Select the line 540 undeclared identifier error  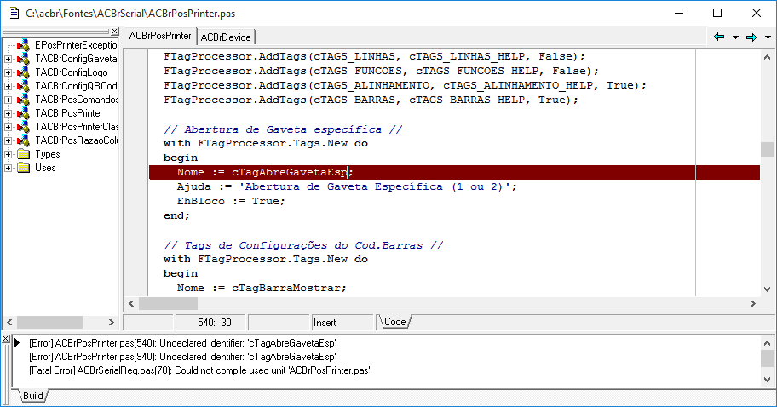pos(183,343)
